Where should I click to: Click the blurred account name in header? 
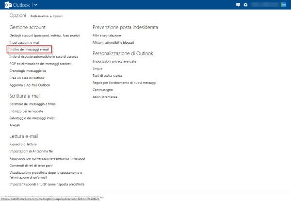click(x=265, y=5)
